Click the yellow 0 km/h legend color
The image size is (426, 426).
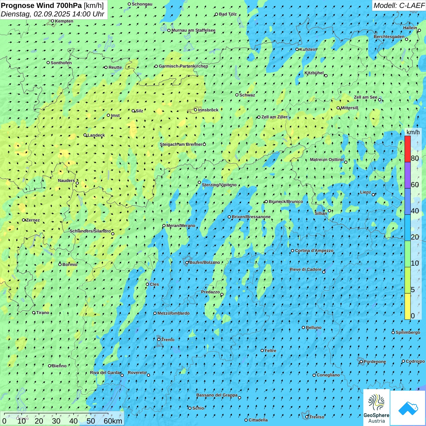pos(407,306)
